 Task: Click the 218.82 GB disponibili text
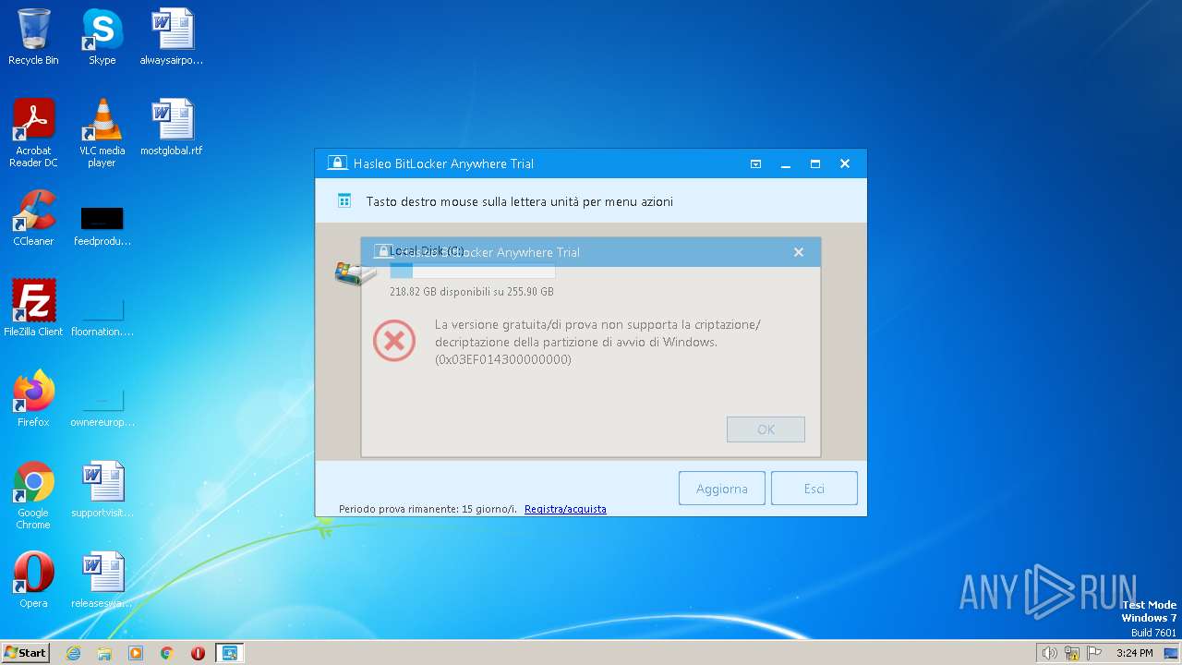point(472,292)
